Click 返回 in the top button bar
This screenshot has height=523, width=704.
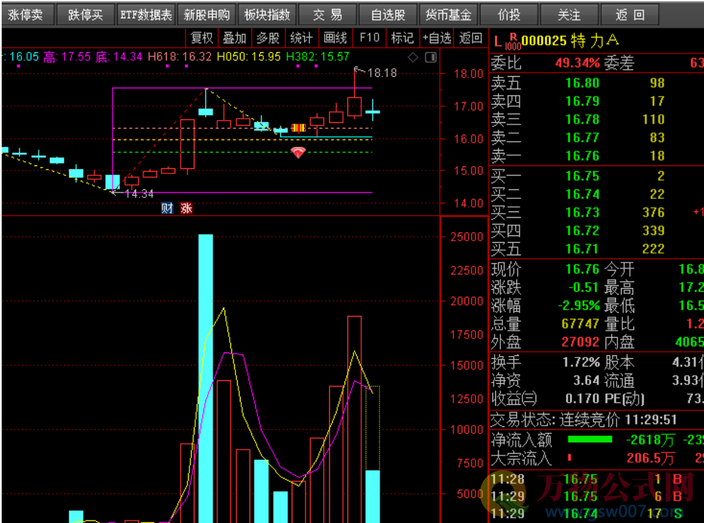[630, 15]
